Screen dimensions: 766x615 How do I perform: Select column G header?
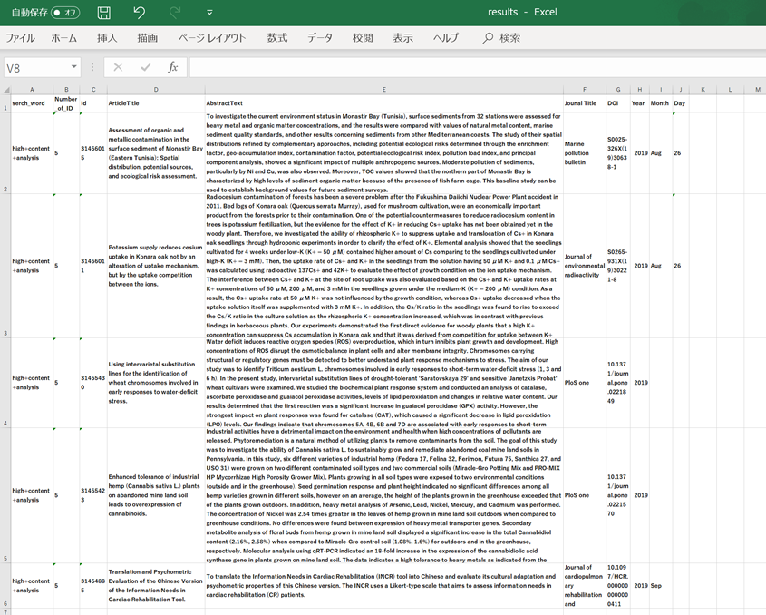tap(618, 90)
